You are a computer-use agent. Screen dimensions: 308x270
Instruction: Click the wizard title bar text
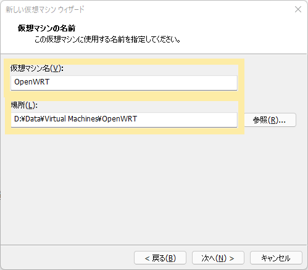45,9
